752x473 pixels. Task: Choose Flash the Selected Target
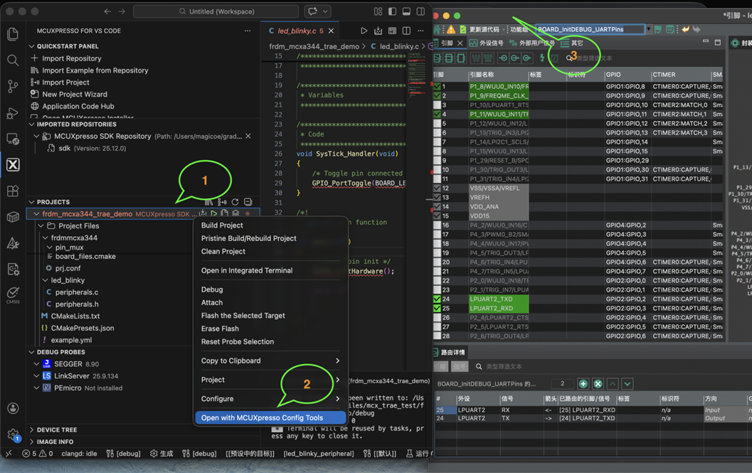(x=243, y=316)
